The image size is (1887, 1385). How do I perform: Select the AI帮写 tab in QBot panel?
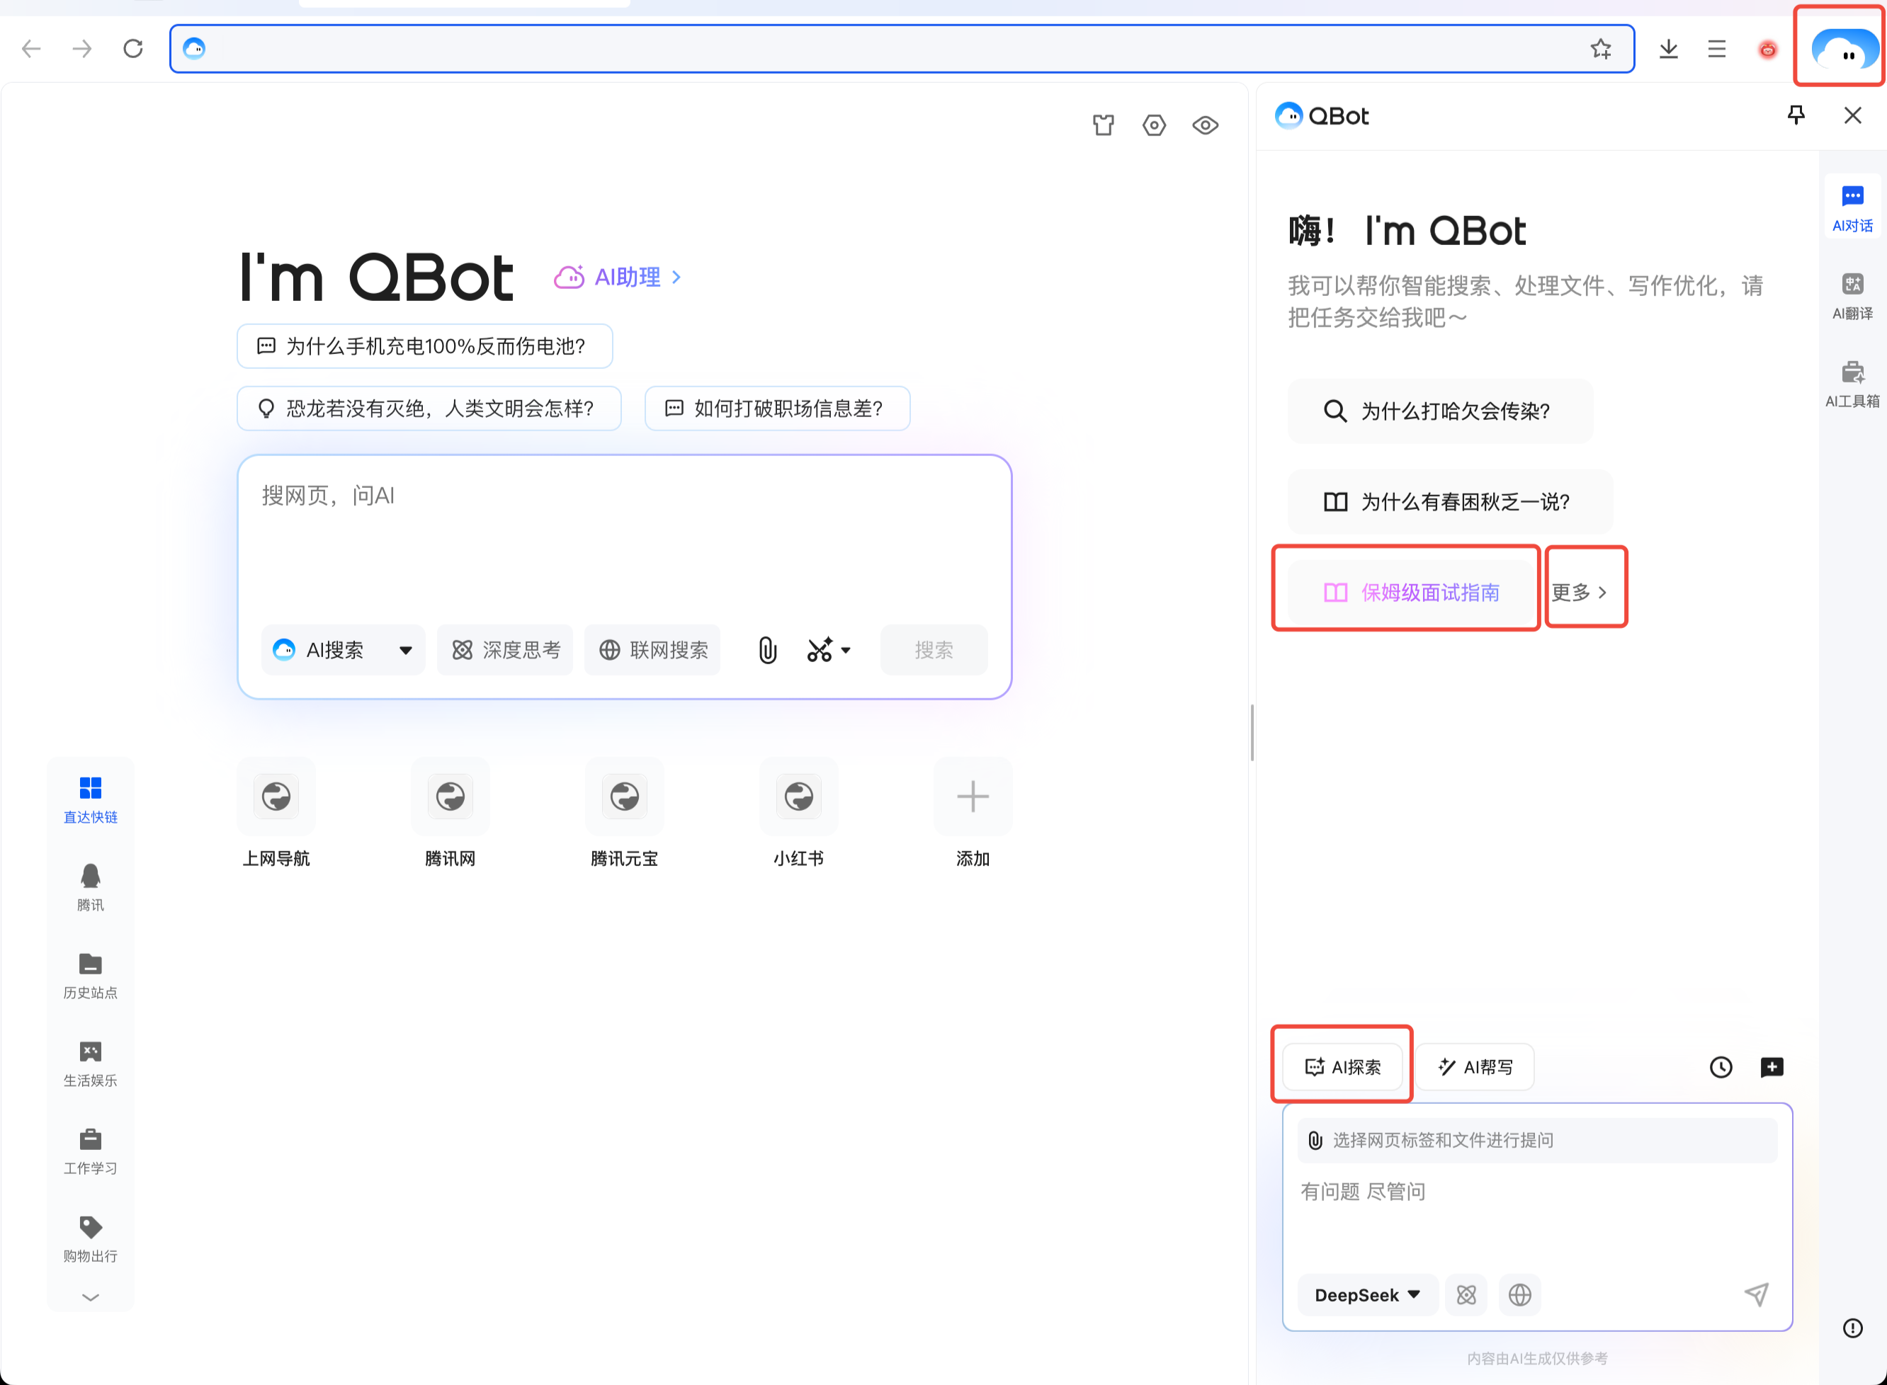pos(1474,1066)
